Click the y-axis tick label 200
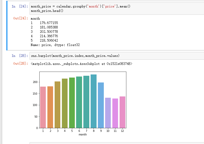Image resolution: width=204 pixels, height=144 pixels. point(35,82)
